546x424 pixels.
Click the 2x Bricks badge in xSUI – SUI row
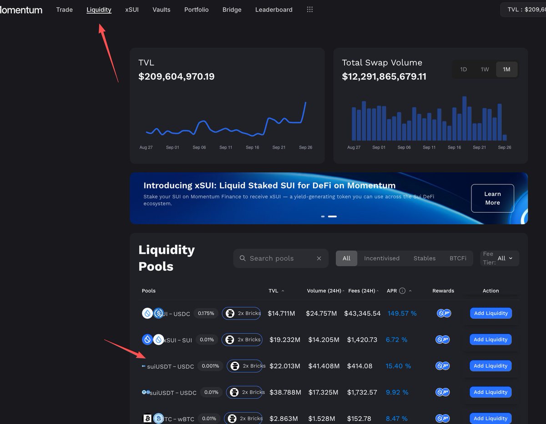(242, 340)
